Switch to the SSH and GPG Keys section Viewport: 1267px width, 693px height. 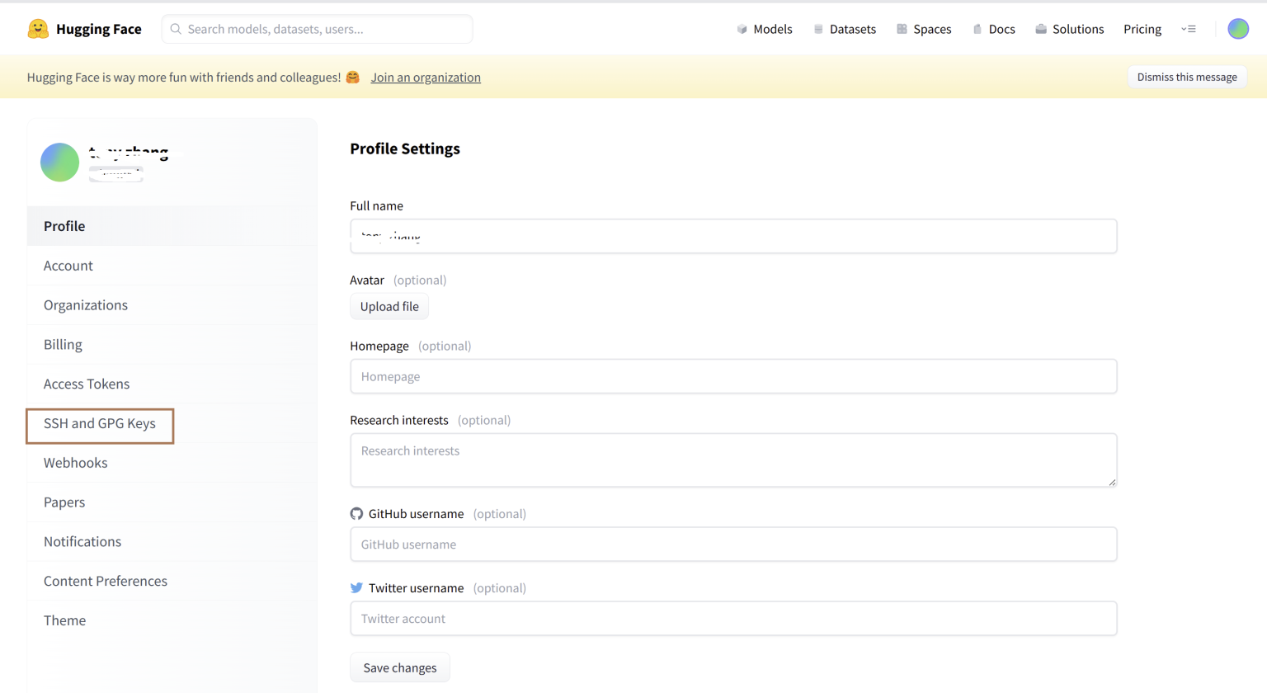pos(99,423)
